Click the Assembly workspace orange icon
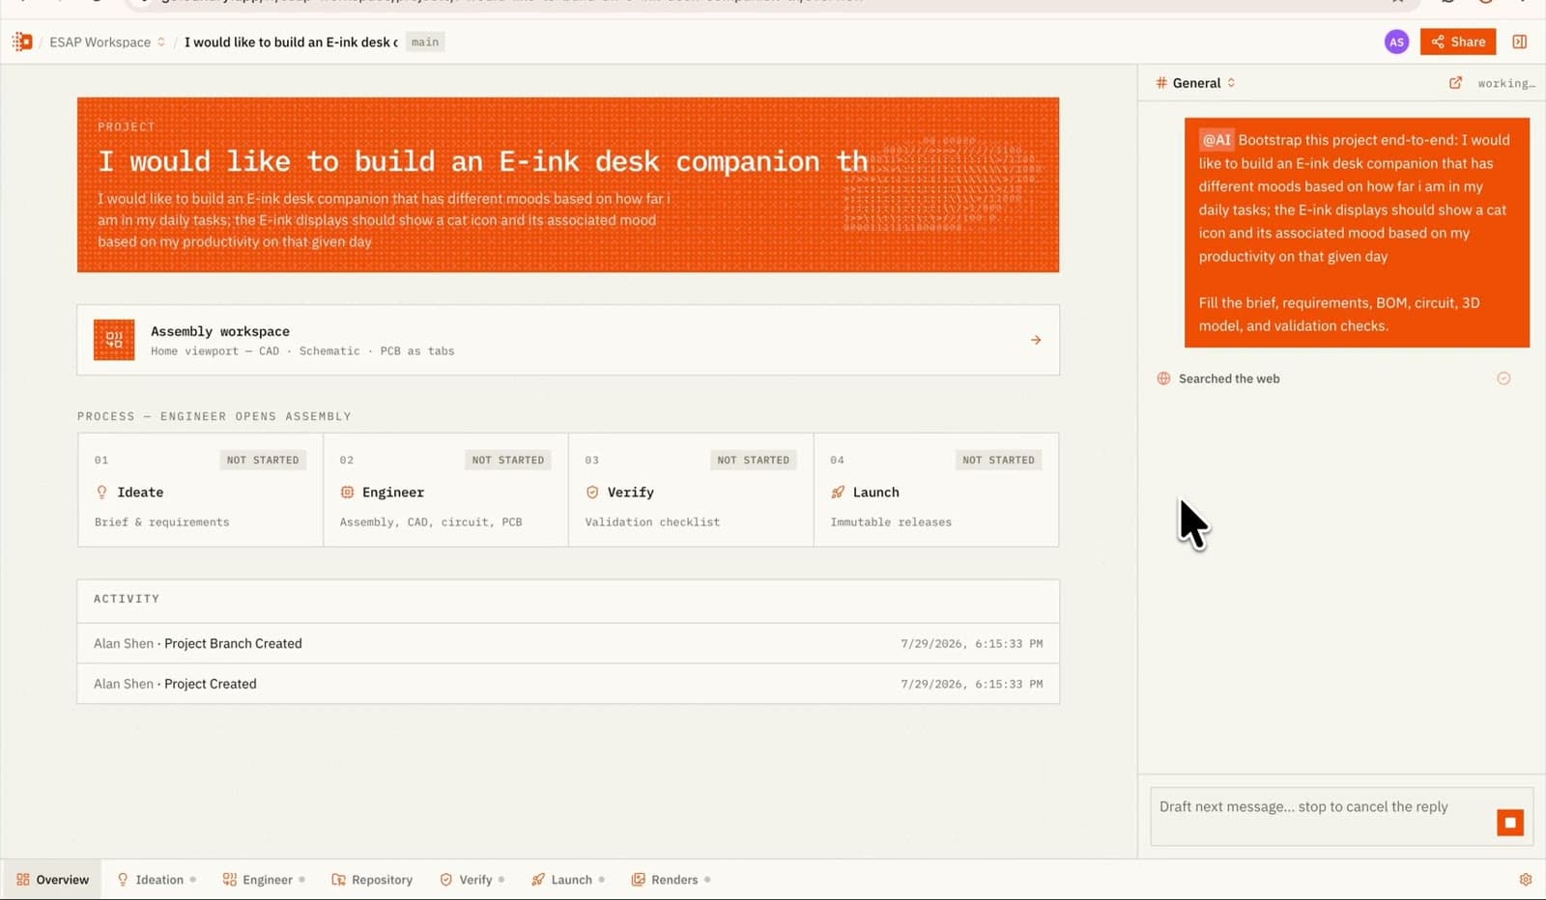This screenshot has width=1546, height=900. coord(114,340)
